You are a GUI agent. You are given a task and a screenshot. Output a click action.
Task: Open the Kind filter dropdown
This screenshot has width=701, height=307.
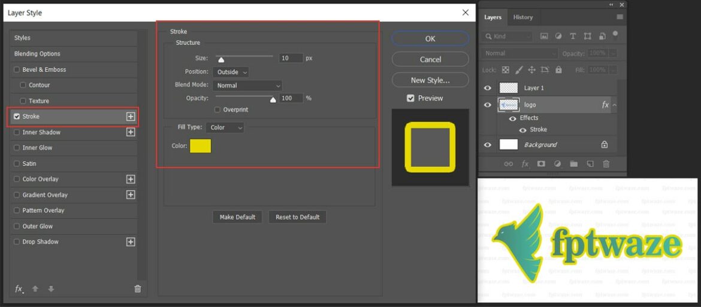(x=508, y=37)
